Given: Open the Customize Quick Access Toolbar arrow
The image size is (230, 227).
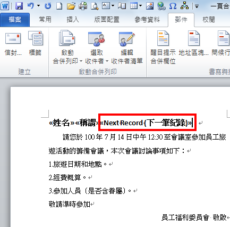Looking at the screenshot, I should [x=197, y=6].
